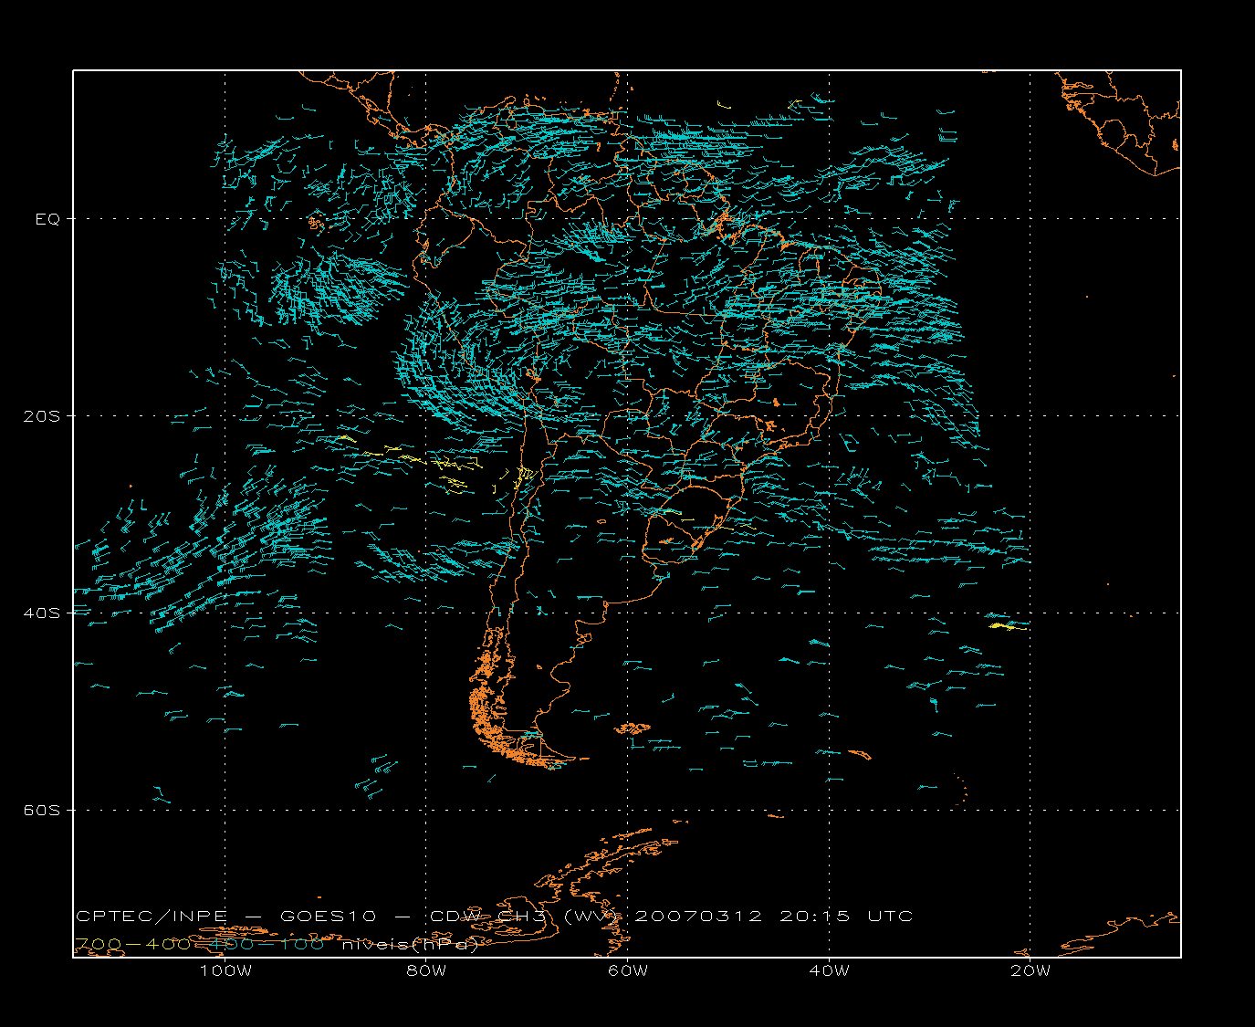The image size is (1255, 1027).
Task: Click the EQ latitude label
Action: tap(47, 219)
